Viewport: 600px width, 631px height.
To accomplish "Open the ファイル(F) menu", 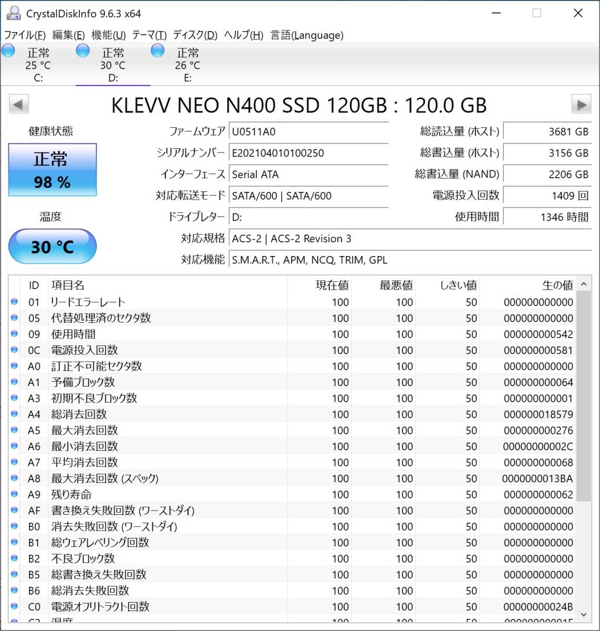I will (x=25, y=35).
